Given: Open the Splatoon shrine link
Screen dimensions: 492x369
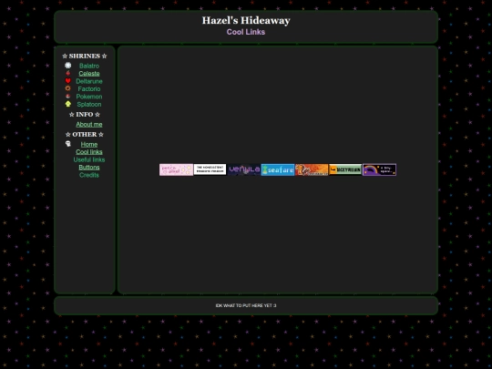Looking at the screenshot, I should (89, 104).
